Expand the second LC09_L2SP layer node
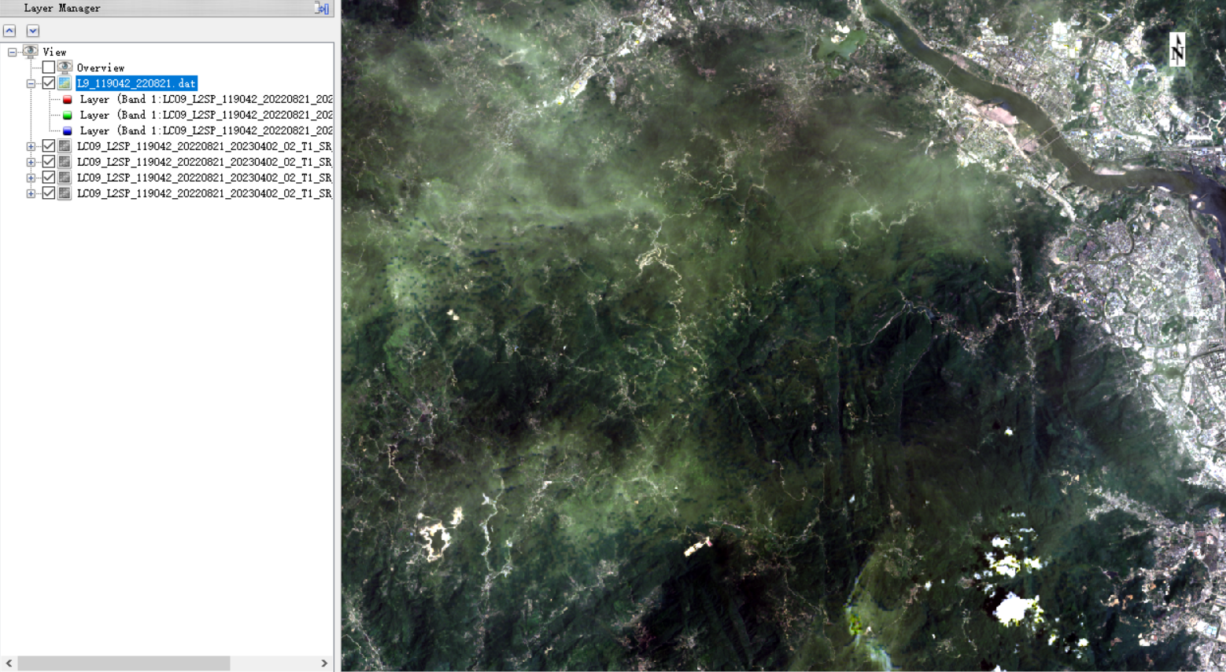The width and height of the screenshot is (1226, 672). [31, 162]
